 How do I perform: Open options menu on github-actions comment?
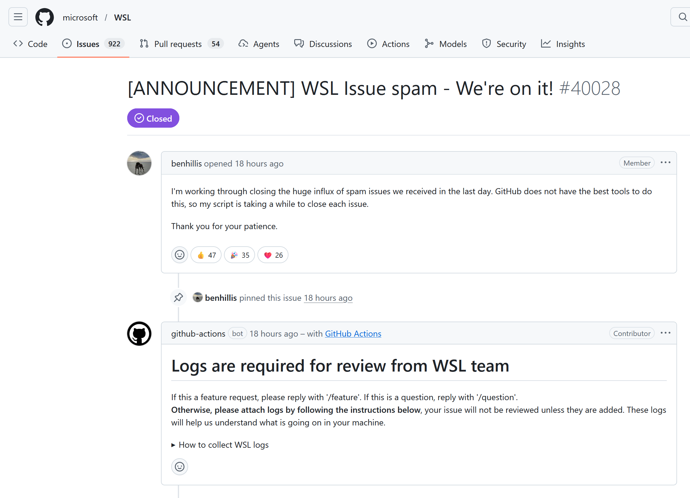coord(665,333)
